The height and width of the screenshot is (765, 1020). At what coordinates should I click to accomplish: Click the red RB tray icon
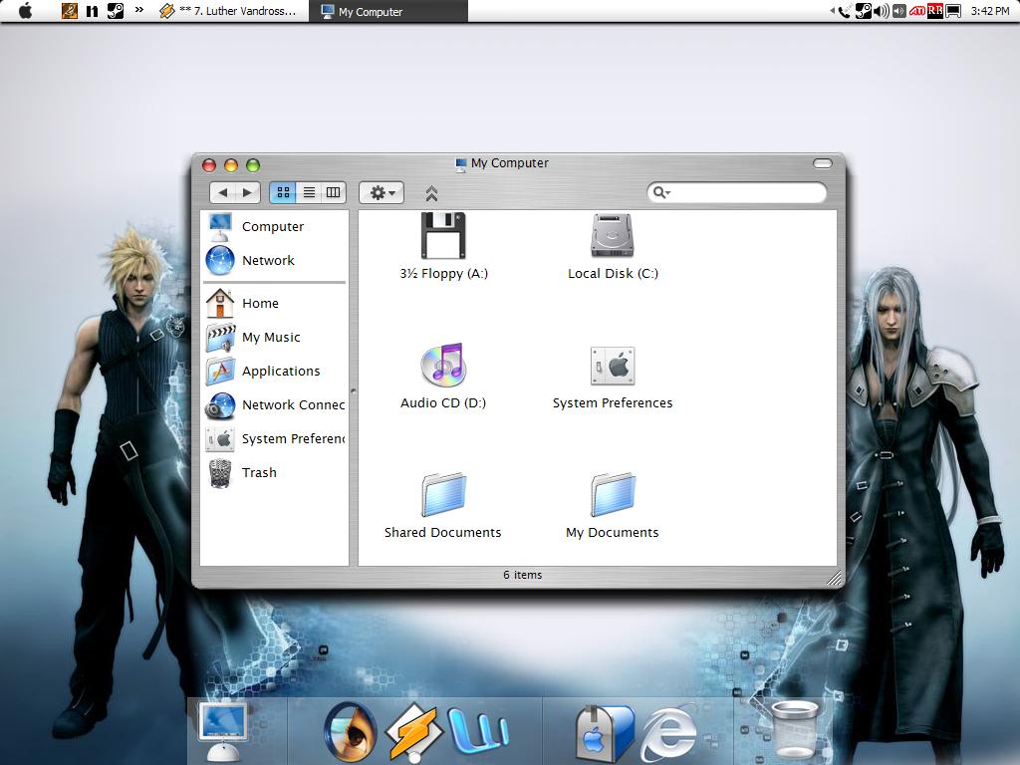pyautogui.click(x=934, y=11)
